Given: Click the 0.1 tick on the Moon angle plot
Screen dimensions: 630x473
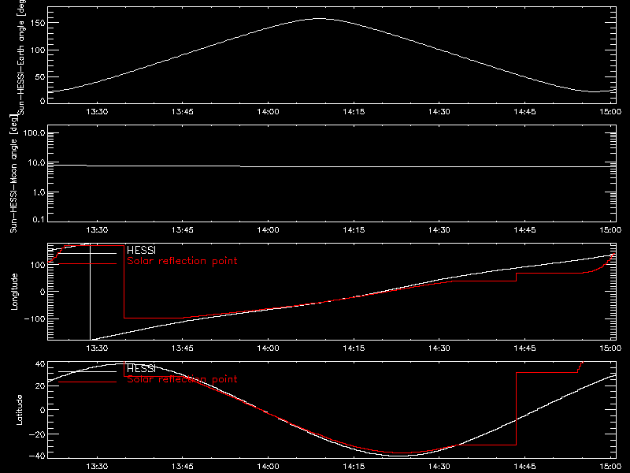Looking at the screenshot, I should click(x=39, y=219).
